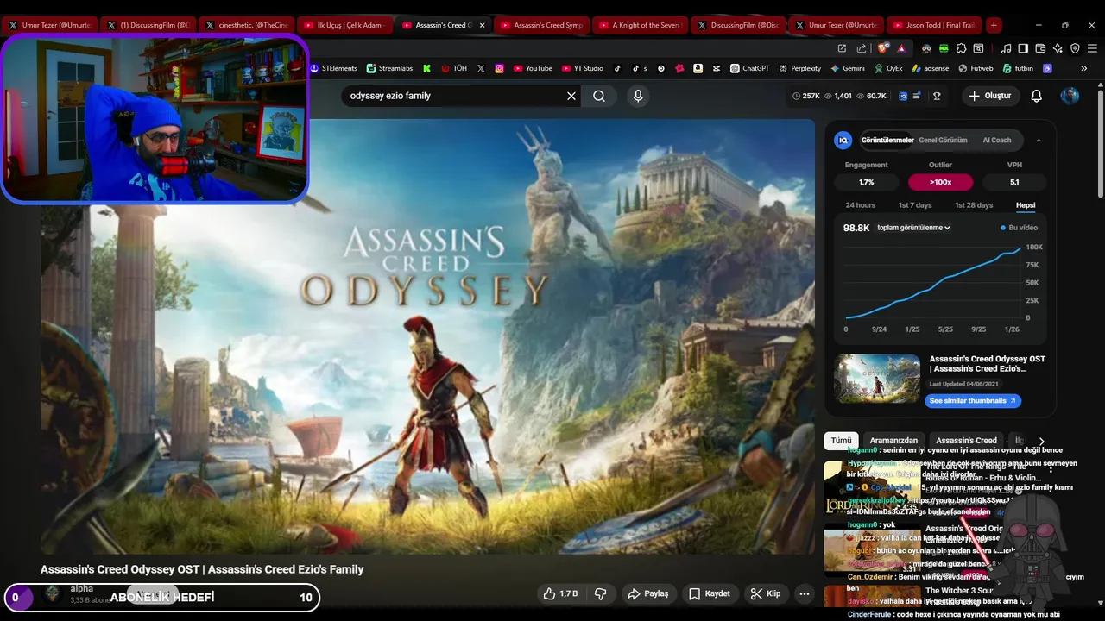1105x621 pixels.
Task: Open a new browser tab with plus
Action: click(994, 25)
